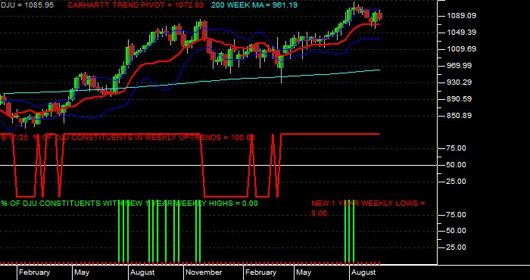The image size is (530, 280).
Task: Select the CARHARTT TREND PIVOT = 1072.93 label
Action: (x=136, y=5)
